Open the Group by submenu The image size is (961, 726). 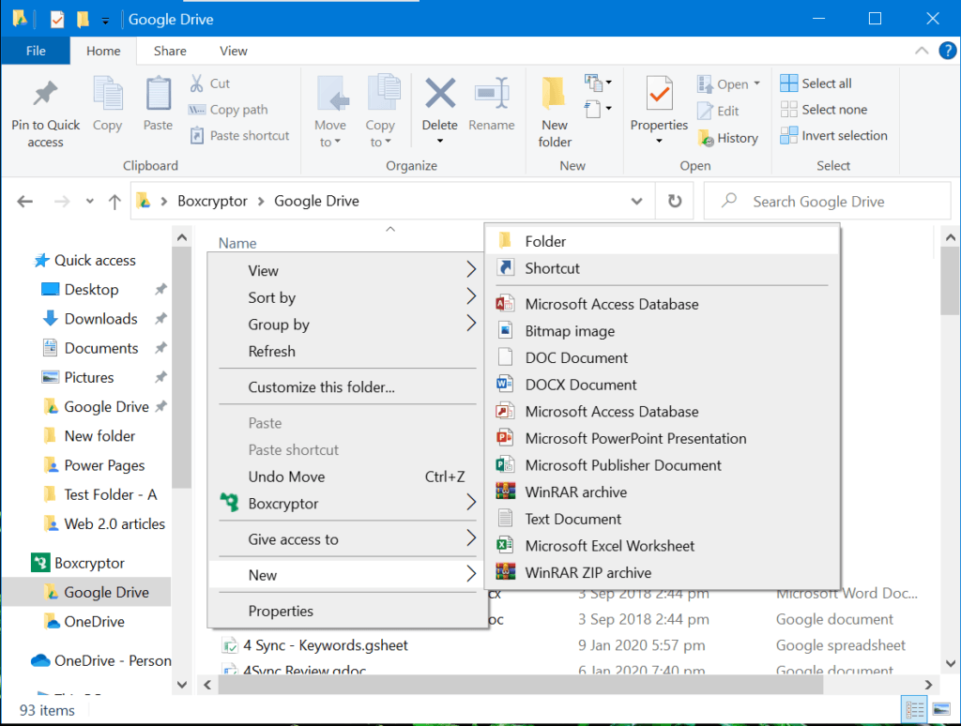tap(347, 325)
